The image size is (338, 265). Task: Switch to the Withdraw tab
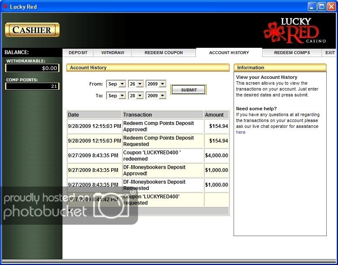tap(112, 52)
